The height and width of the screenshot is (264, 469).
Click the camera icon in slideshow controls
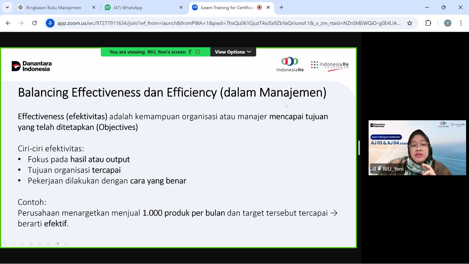57,244
